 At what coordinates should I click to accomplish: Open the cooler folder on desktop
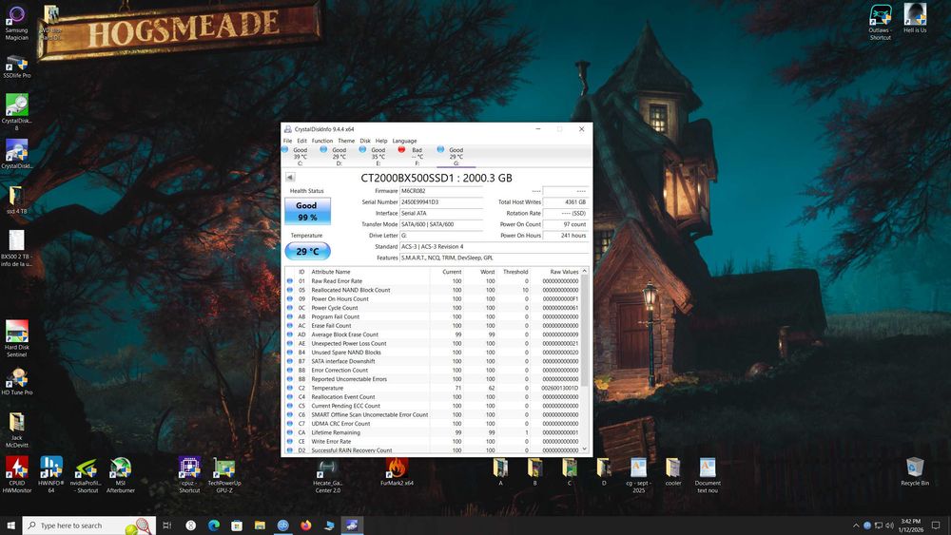(673, 472)
